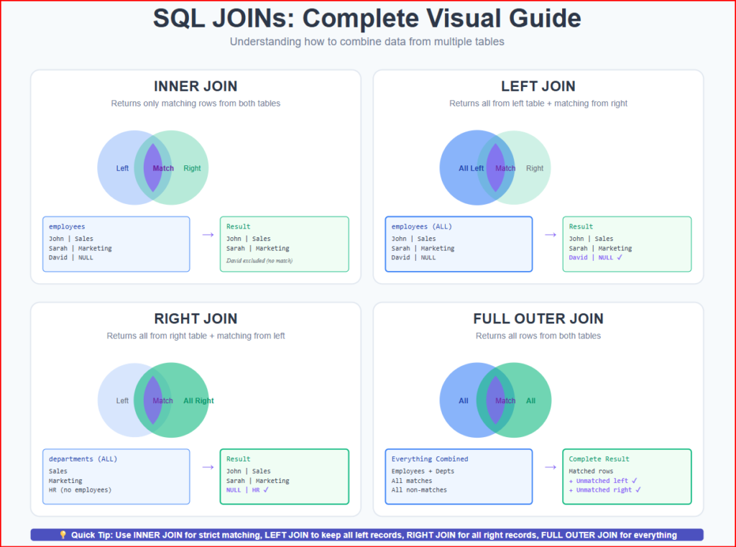This screenshot has width=736, height=547.
Task: Click 'Complete Result' header
Action: tap(599, 459)
